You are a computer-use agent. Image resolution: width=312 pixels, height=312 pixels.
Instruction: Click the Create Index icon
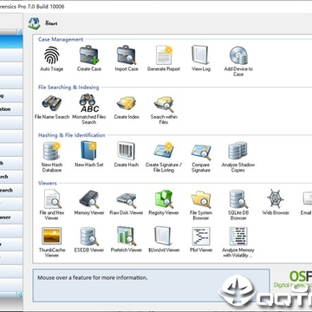(x=127, y=103)
